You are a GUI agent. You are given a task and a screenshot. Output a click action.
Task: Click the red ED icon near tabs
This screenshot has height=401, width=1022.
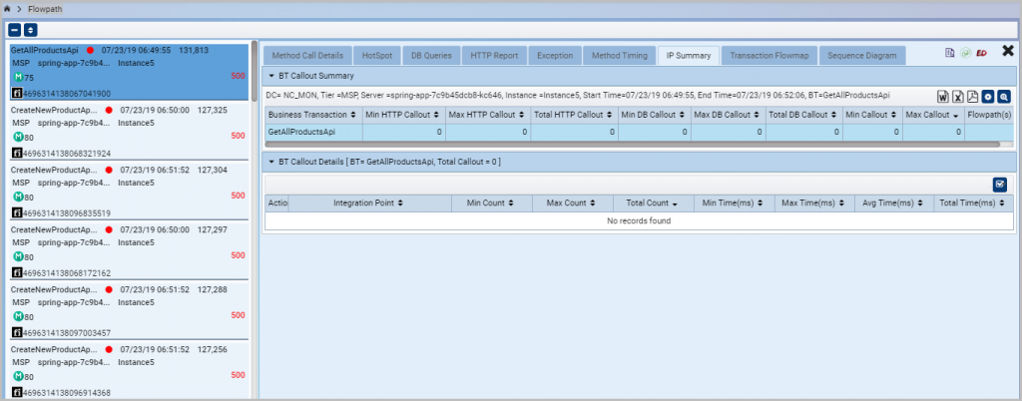[x=981, y=53]
